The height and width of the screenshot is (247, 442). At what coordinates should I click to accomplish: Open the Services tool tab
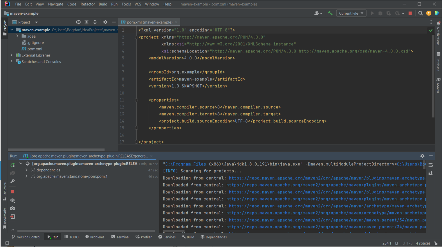[x=167, y=237]
